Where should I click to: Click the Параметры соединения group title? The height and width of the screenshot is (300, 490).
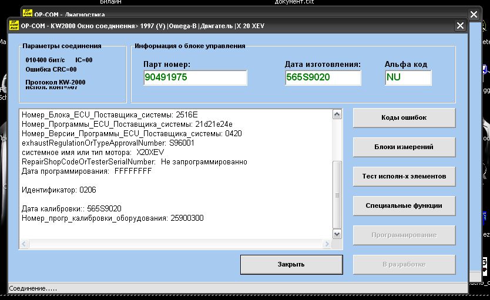[x=62, y=46]
